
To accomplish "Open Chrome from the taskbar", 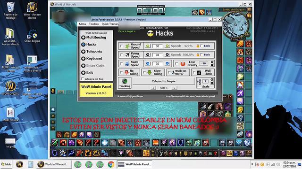I will tap(111, 164).
